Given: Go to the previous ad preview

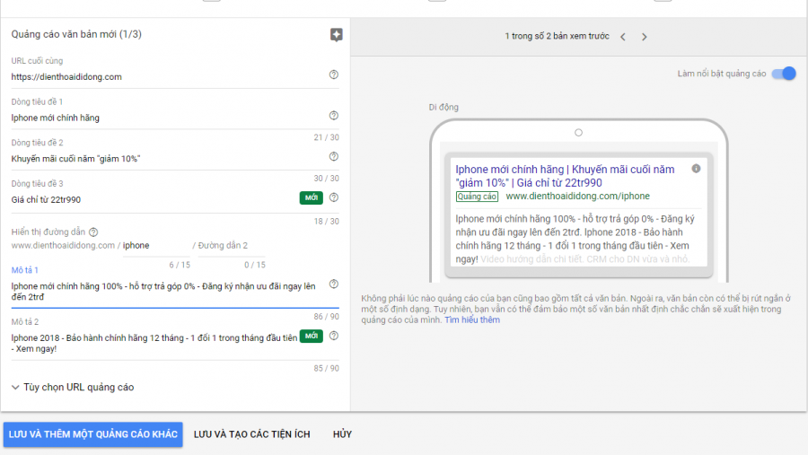Looking at the screenshot, I should pyautogui.click(x=623, y=37).
